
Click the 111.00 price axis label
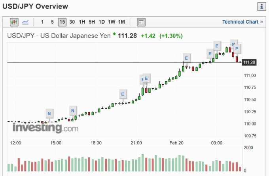(x=250, y=75)
